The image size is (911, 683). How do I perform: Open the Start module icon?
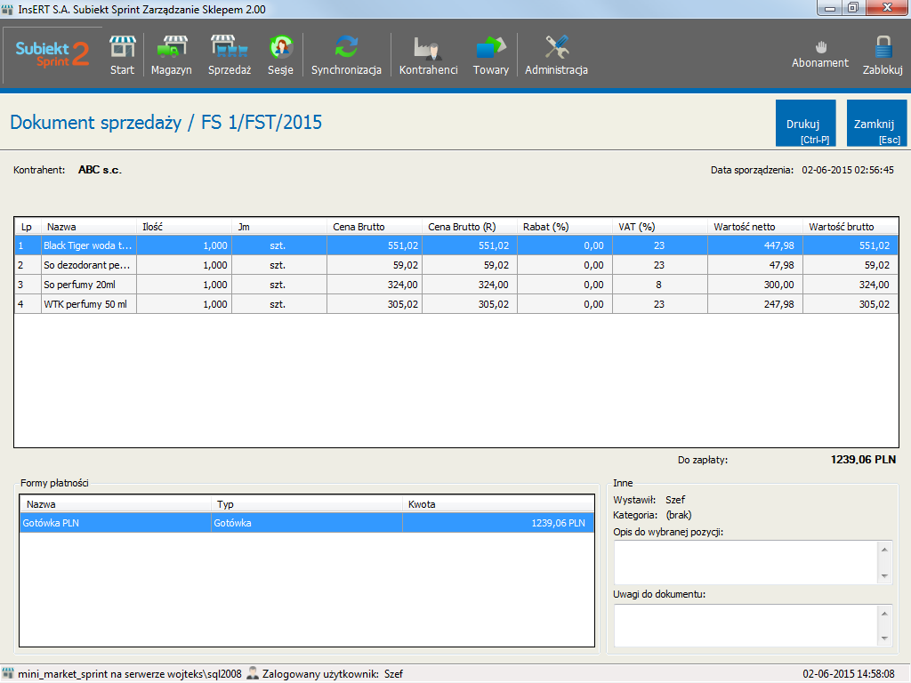tap(122, 56)
